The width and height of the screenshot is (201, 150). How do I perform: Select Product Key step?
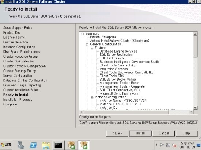(x=12, y=32)
